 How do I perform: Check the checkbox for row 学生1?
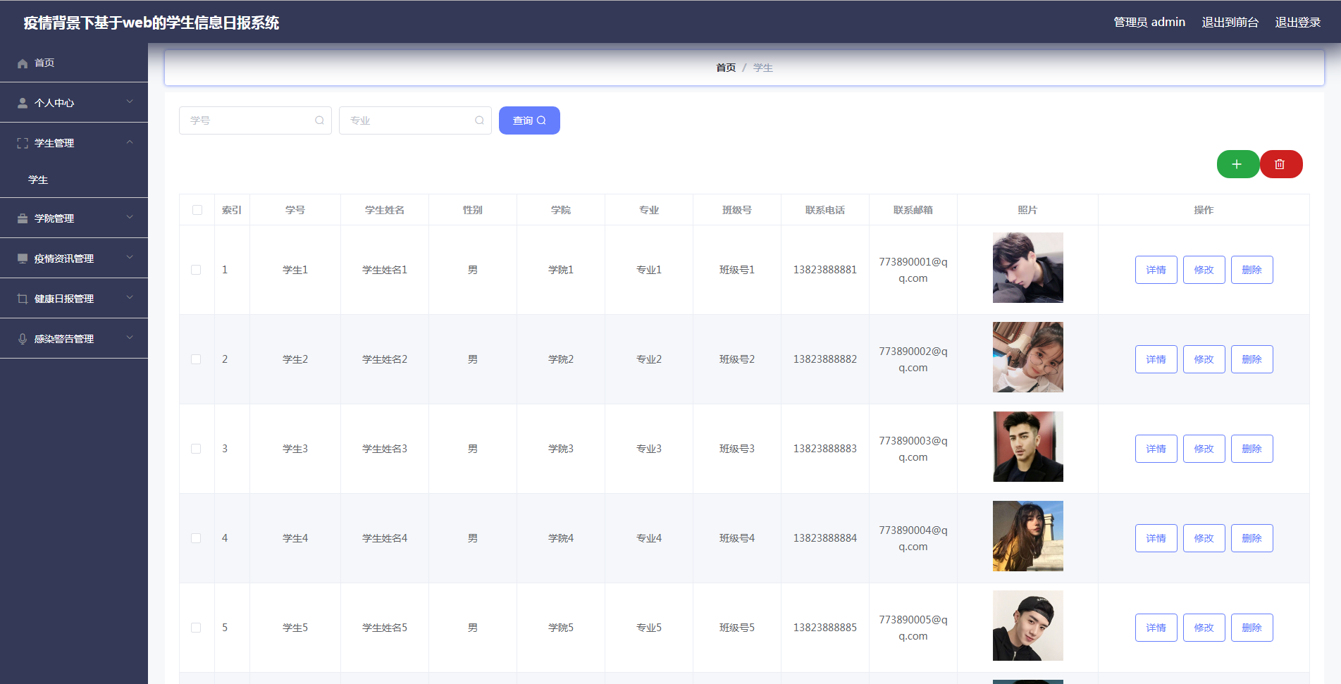pyautogui.click(x=196, y=270)
